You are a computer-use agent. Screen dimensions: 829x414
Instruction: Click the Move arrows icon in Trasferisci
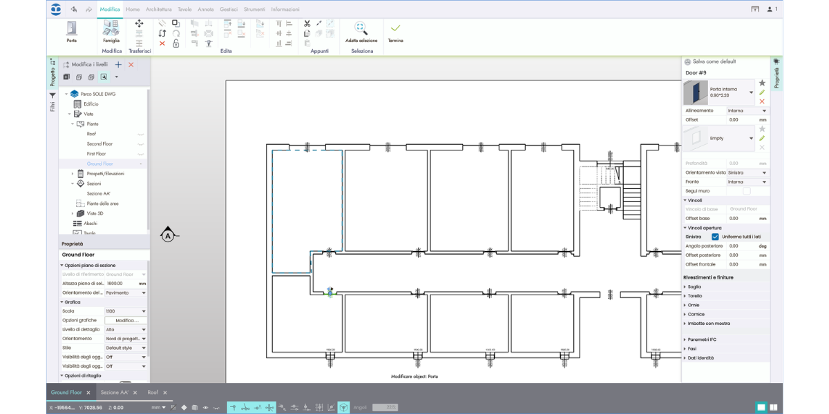tap(139, 23)
